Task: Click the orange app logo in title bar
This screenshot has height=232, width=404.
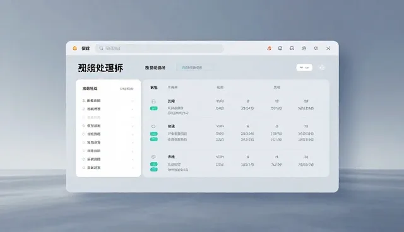Action: point(74,48)
